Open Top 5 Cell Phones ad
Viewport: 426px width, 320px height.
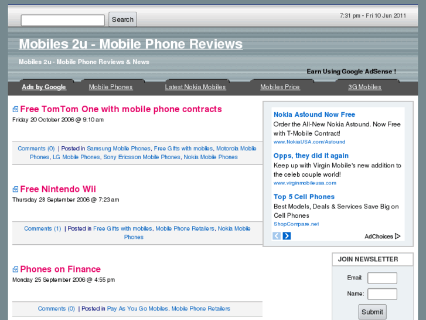[x=304, y=197]
